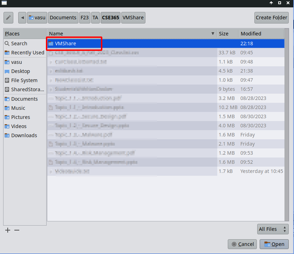This screenshot has width=294, height=254.
Task: Browse File System from the sidebar
Action: click(x=24, y=80)
